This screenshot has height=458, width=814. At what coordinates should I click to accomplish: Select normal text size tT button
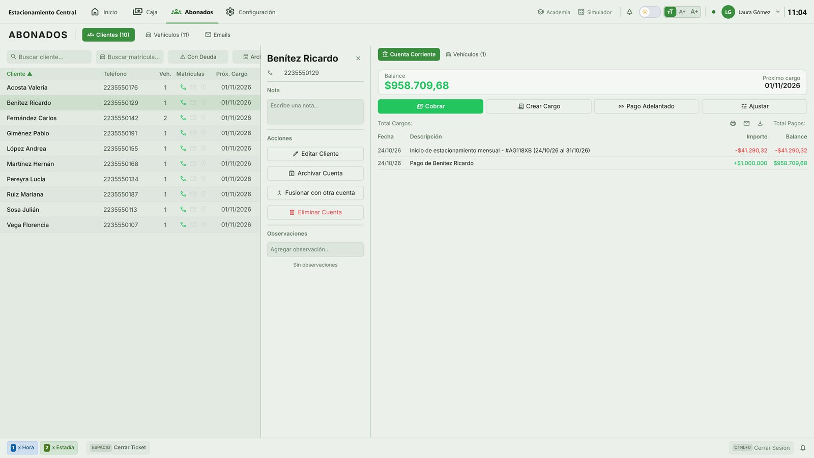coord(670,12)
